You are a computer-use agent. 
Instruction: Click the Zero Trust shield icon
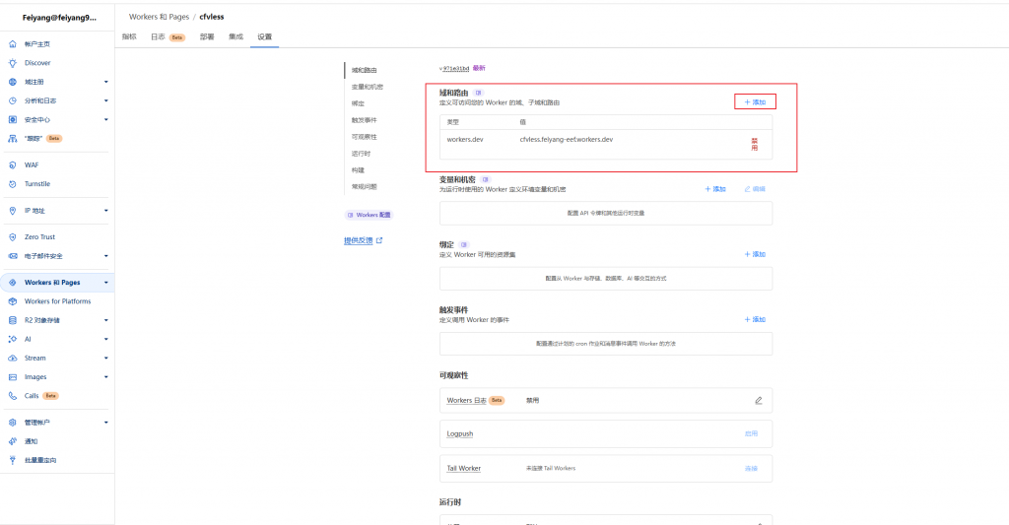tap(12, 237)
